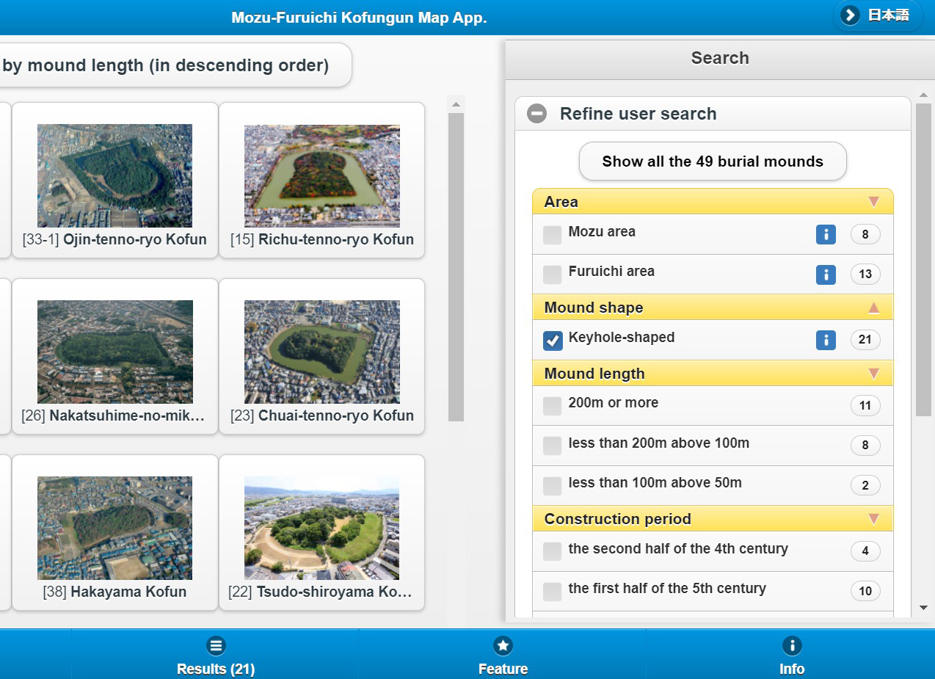The height and width of the screenshot is (679, 935).
Task: Click the results list scrollbar thumb
Action: pos(456,267)
